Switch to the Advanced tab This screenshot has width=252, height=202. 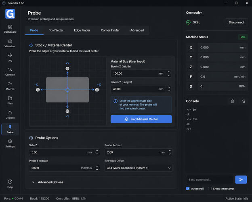coord(137,30)
